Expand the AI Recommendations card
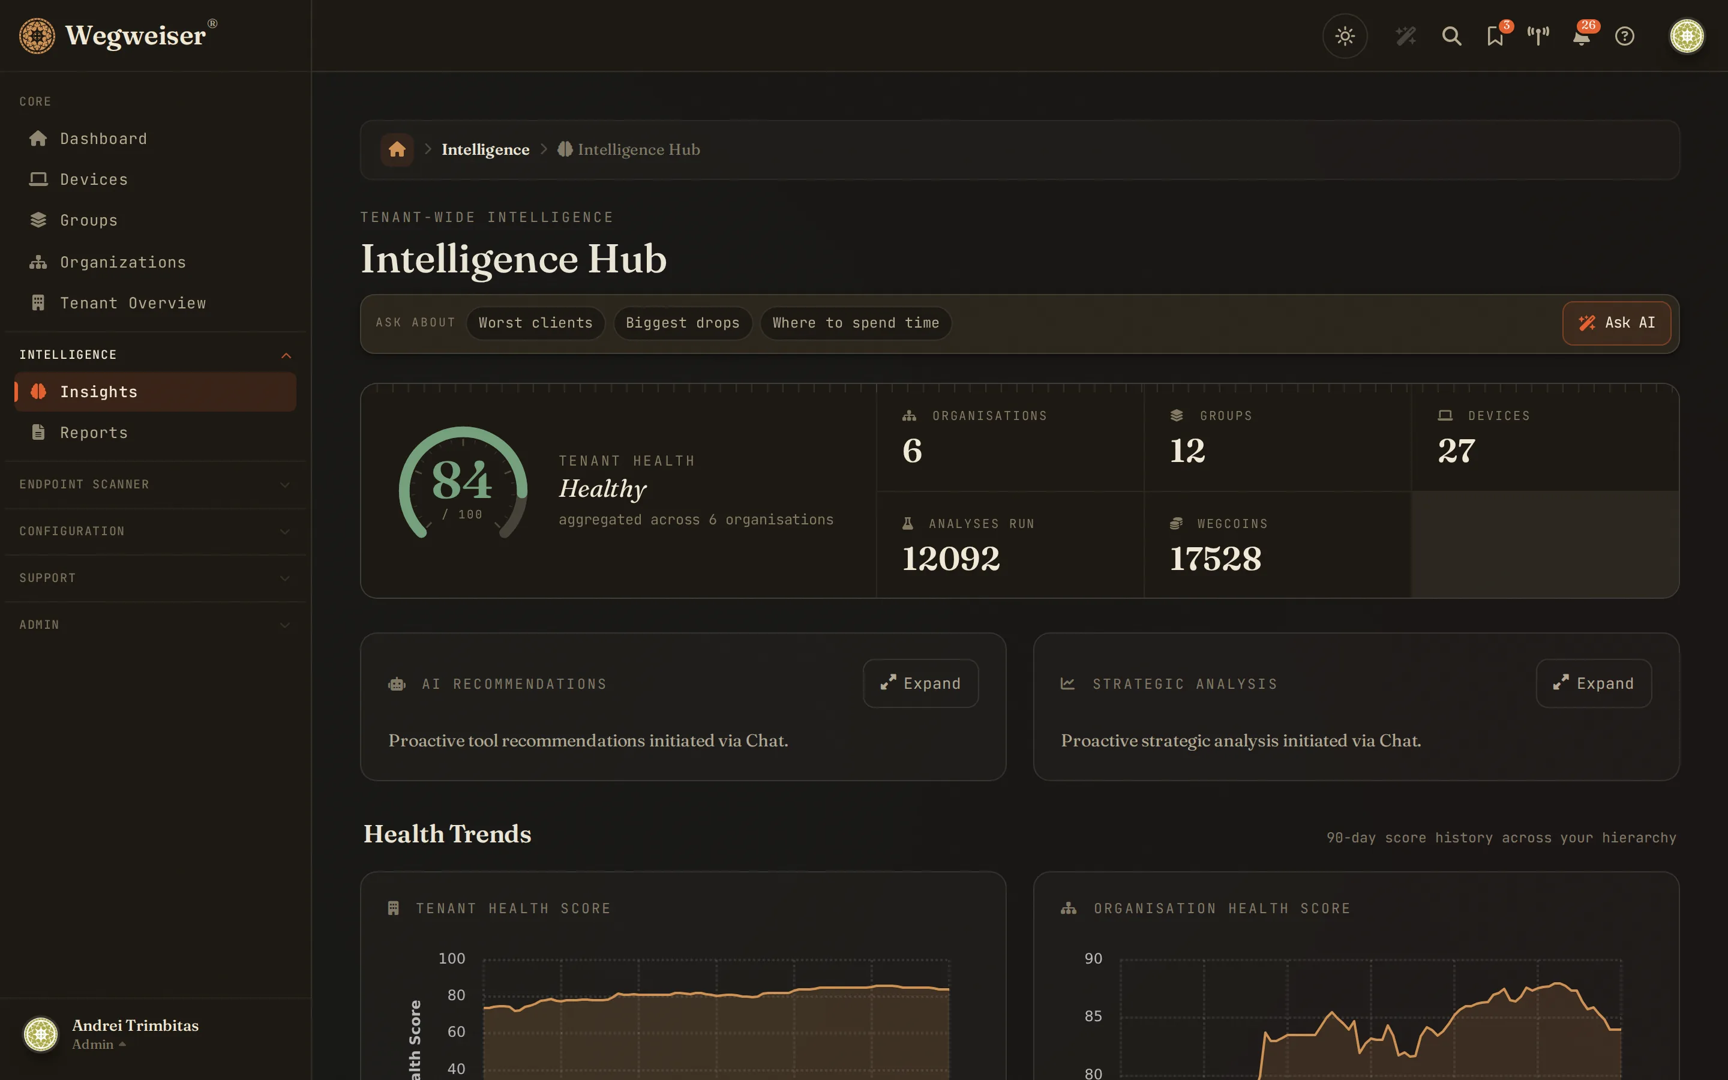Screen dimensions: 1728x1080 920,683
